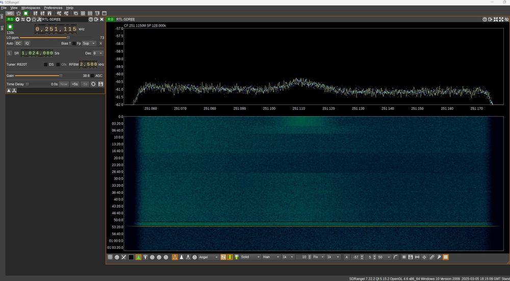Viewport: 510px width, 281px height.
Task: Open the Workspaces menu
Action: (31, 8)
